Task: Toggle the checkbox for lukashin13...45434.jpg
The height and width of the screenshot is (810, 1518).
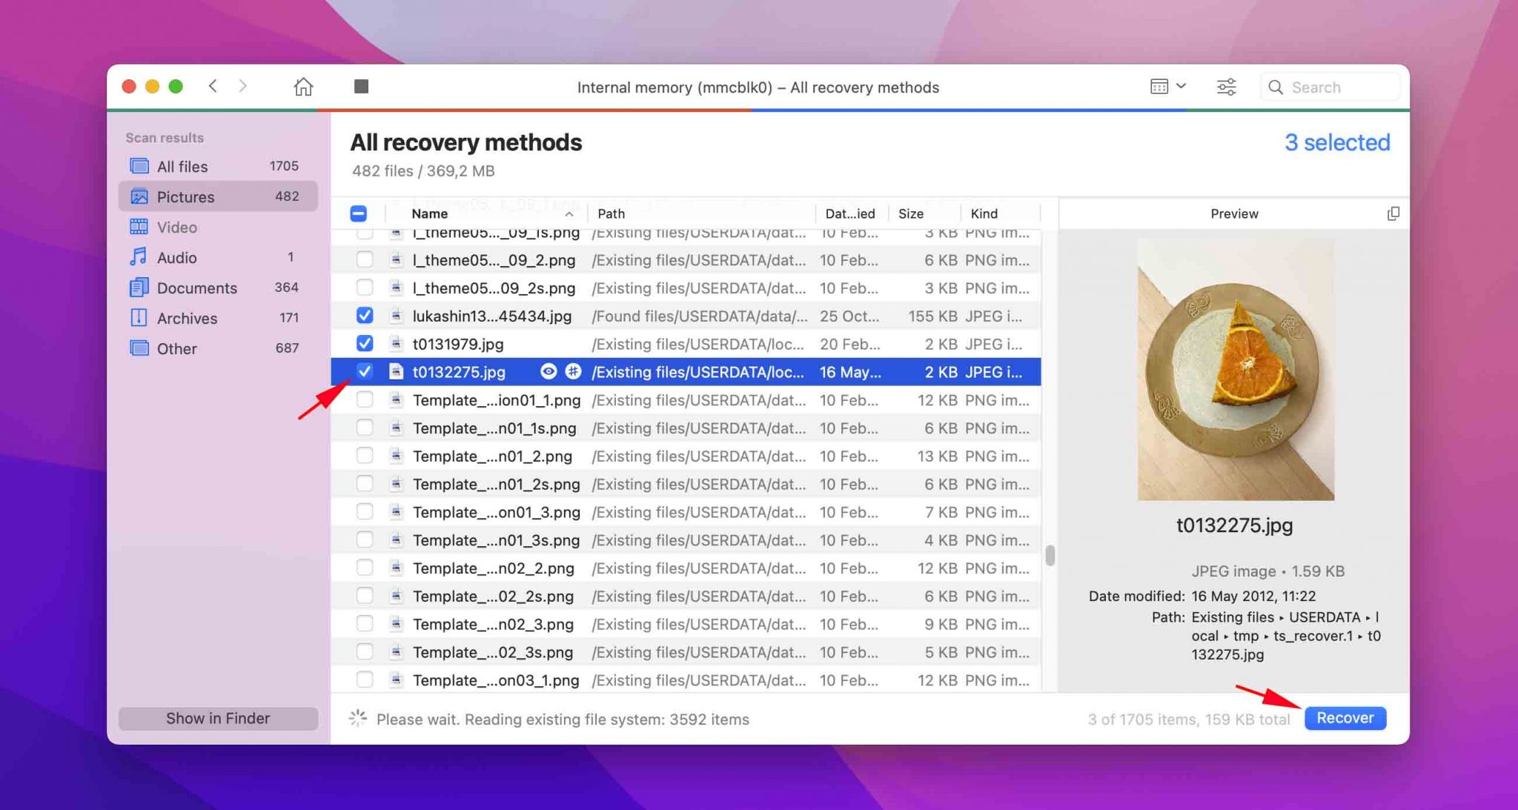Action: click(x=363, y=315)
